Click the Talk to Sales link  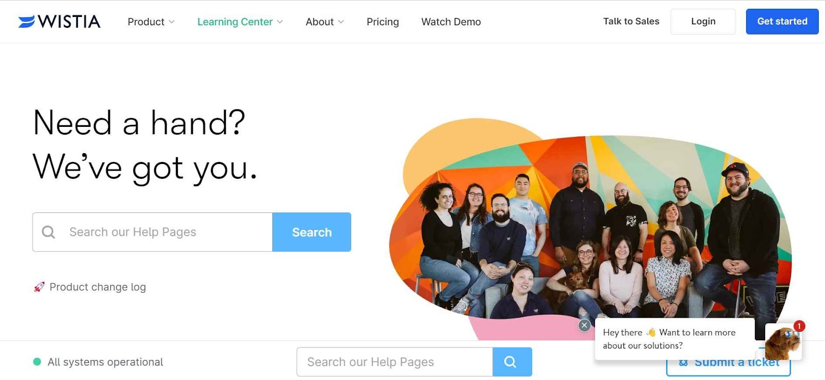tap(631, 21)
